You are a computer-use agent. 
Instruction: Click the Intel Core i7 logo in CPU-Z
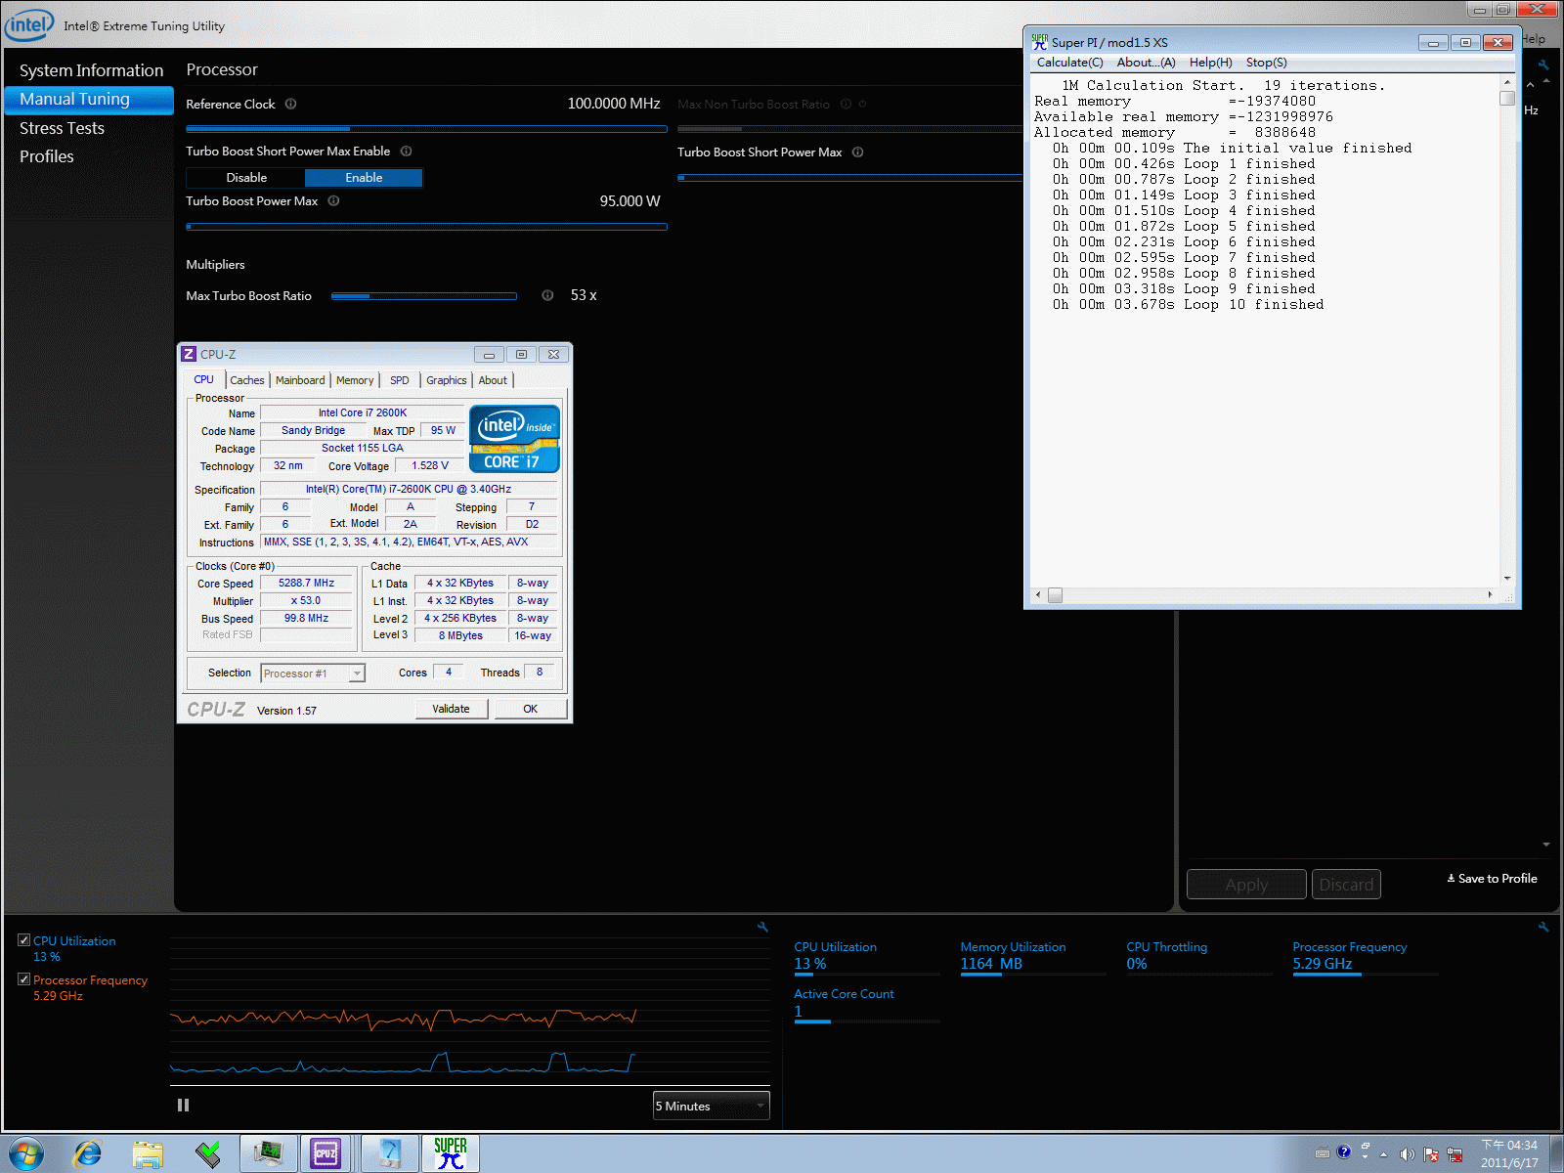click(515, 439)
